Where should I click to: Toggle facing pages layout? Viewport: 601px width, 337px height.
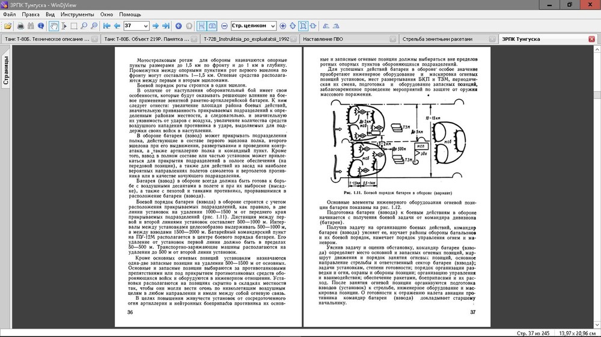[x=212, y=26]
